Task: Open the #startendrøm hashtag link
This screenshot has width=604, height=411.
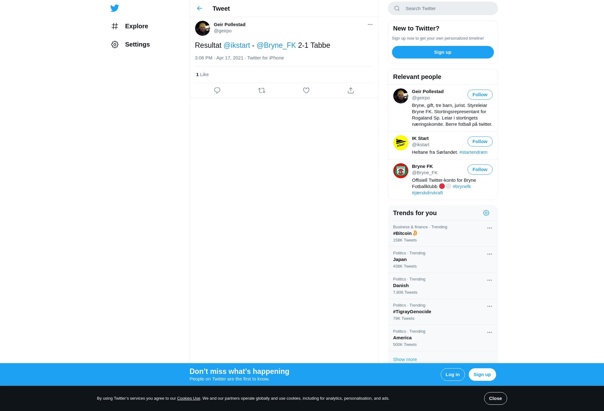Action: click(x=473, y=152)
